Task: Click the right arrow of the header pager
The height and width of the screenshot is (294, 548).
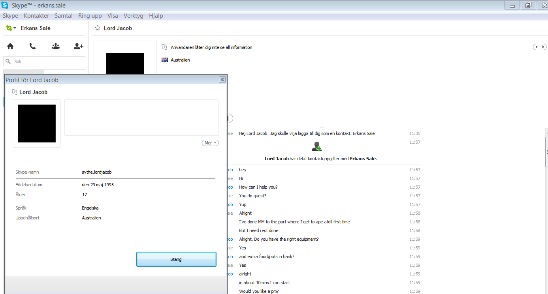Action: [543, 47]
